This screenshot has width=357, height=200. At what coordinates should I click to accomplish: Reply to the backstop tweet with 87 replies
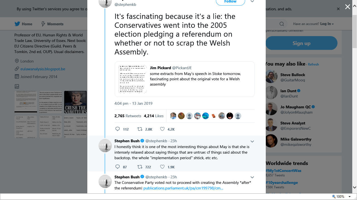tap(118, 167)
